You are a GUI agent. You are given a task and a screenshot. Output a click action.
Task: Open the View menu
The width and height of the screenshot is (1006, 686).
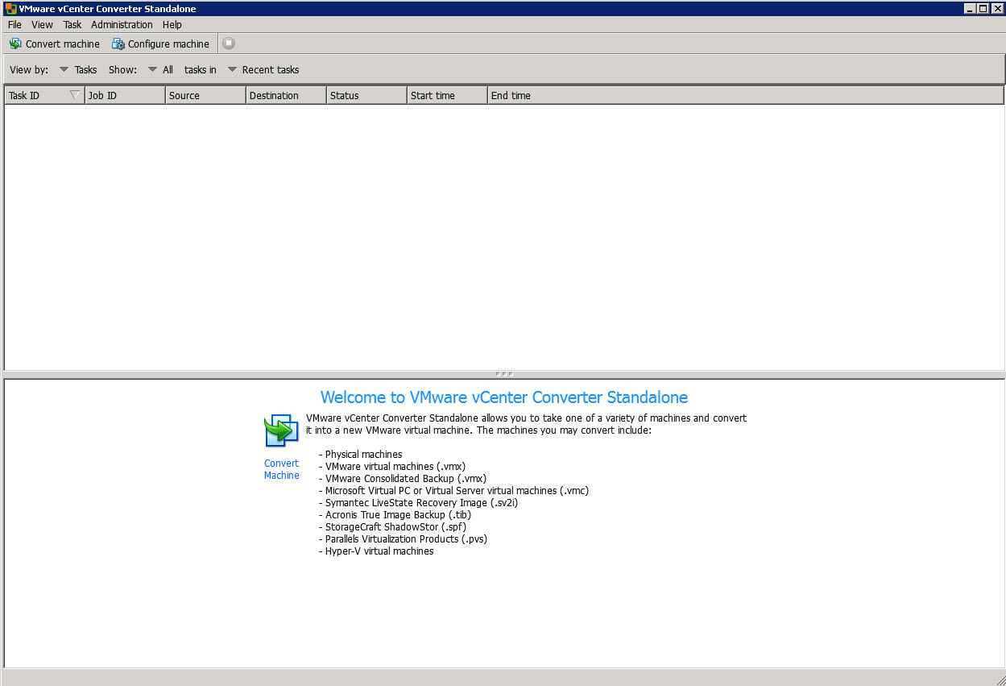[42, 25]
